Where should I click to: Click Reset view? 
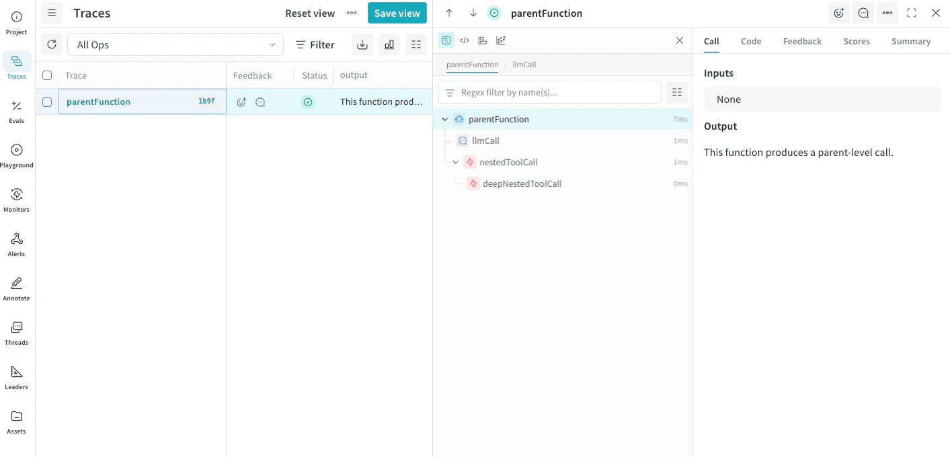(x=310, y=13)
